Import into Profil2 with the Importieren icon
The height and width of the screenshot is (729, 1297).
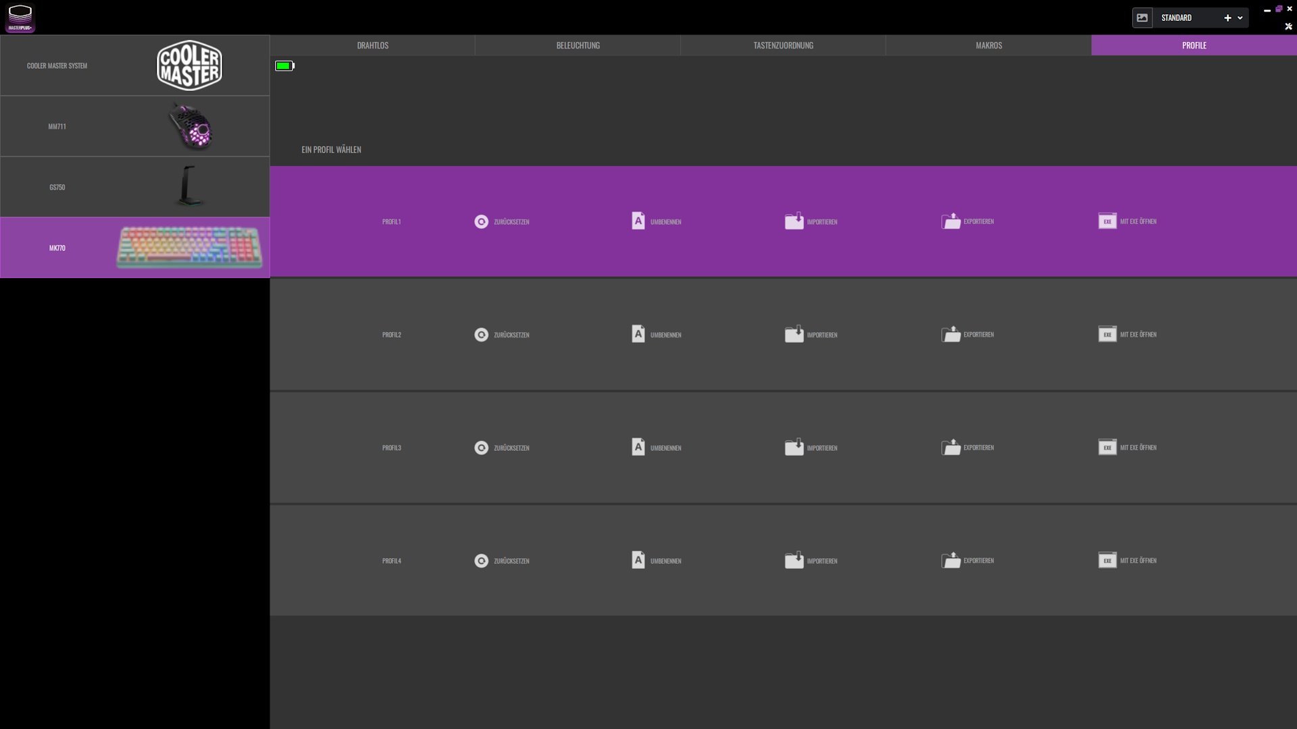794,334
